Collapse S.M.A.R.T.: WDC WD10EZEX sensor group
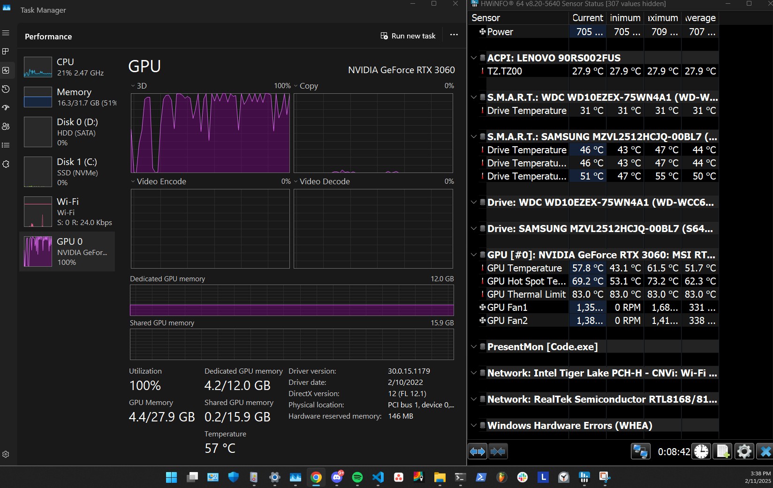 click(474, 98)
